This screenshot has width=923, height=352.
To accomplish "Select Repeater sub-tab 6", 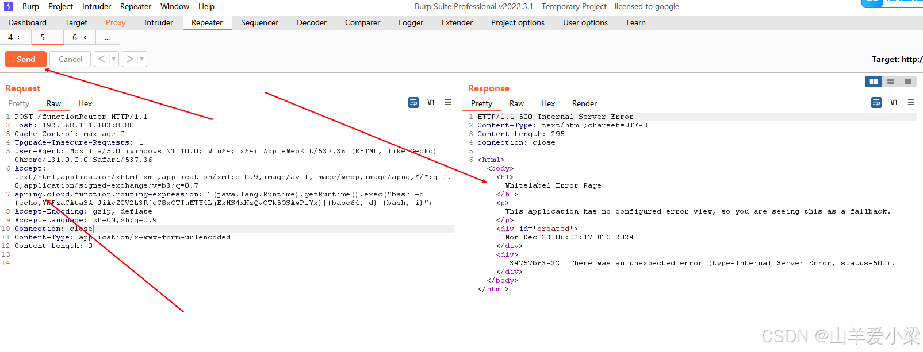I will click(x=74, y=38).
